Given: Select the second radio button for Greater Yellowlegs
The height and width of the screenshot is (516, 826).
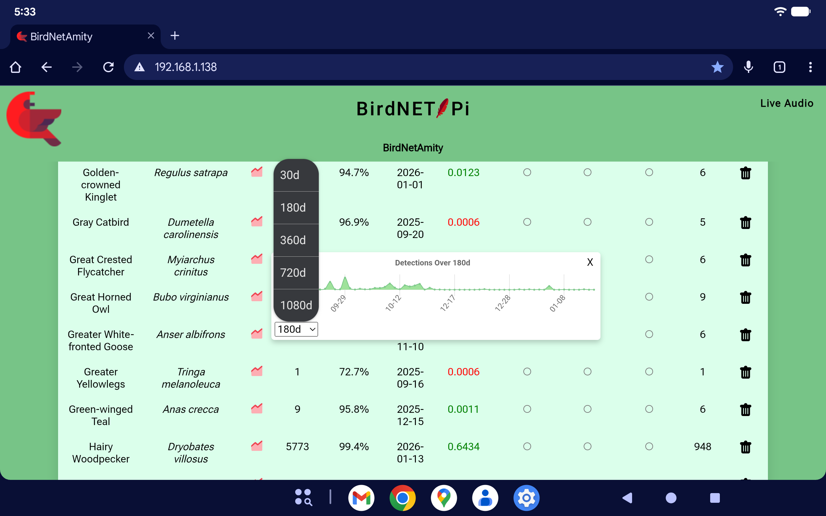Looking at the screenshot, I should tap(587, 371).
